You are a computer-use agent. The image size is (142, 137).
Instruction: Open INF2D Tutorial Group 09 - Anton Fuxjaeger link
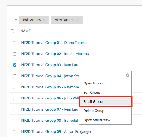coord(56,132)
